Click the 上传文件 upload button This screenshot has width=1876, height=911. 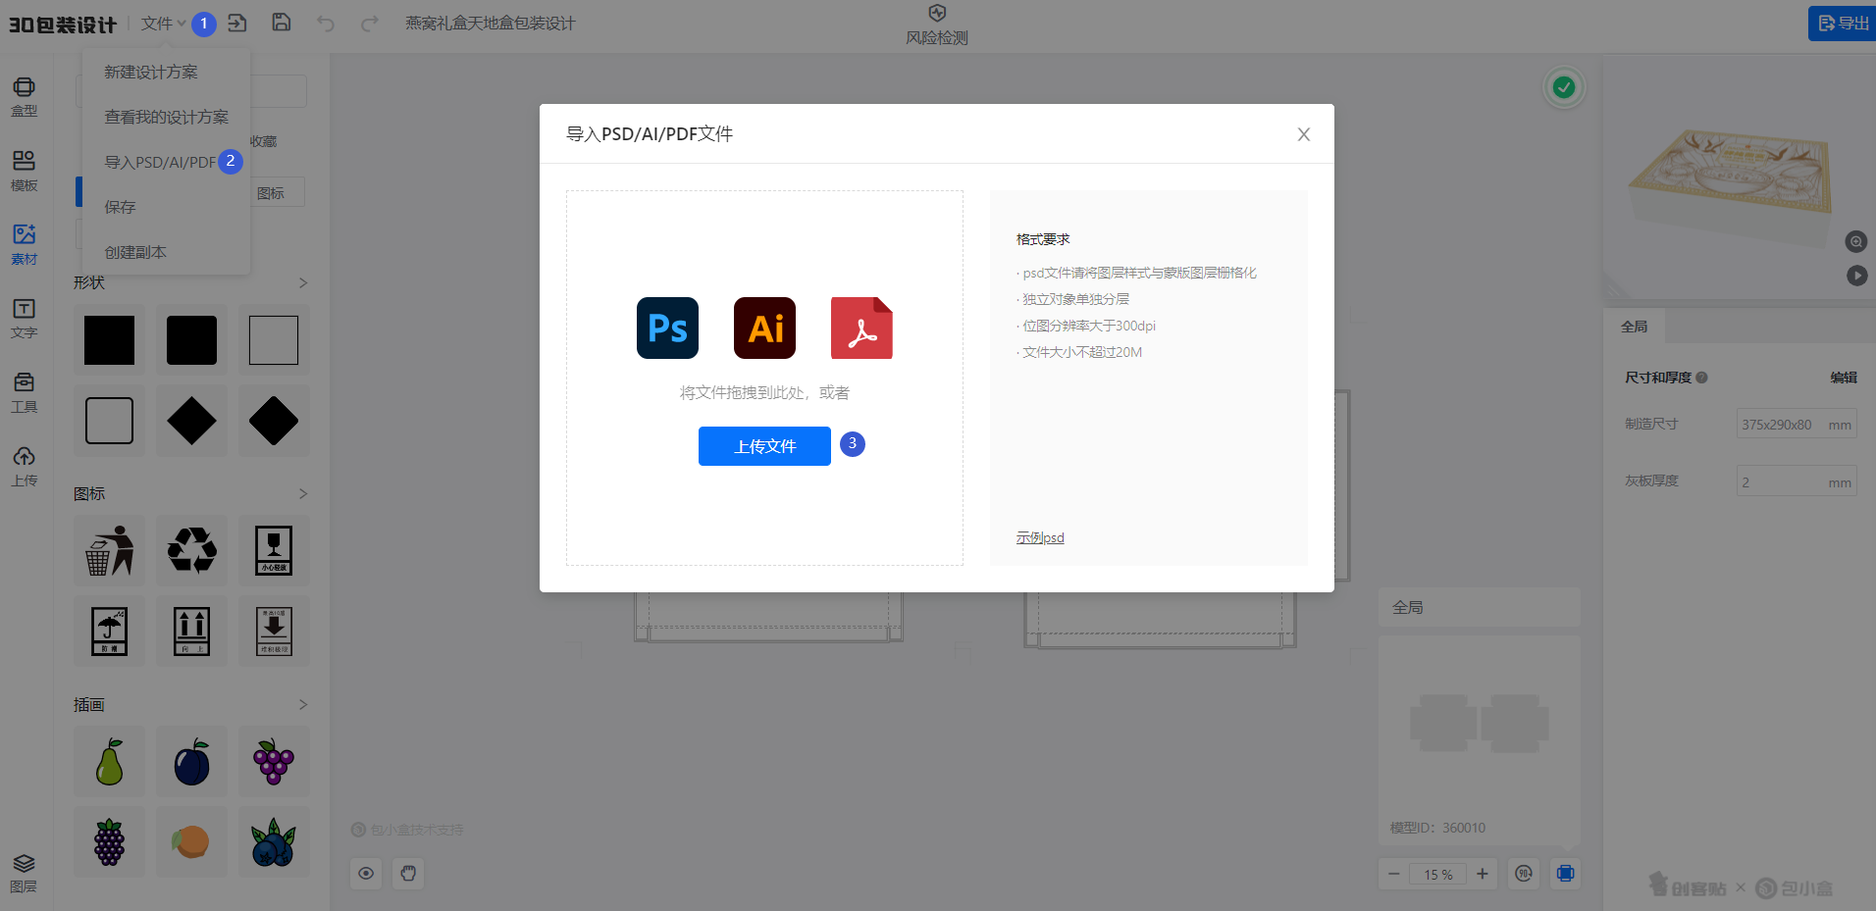point(764,446)
